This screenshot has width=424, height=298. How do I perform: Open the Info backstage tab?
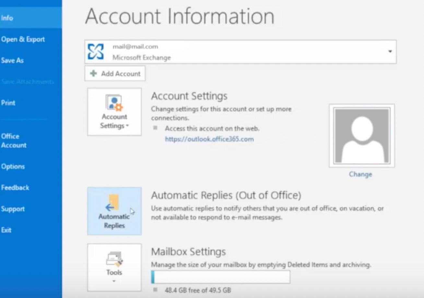(x=31, y=18)
